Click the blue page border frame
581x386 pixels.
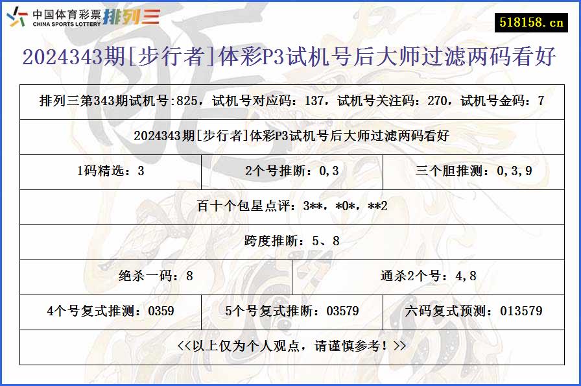click(x=3, y=195)
